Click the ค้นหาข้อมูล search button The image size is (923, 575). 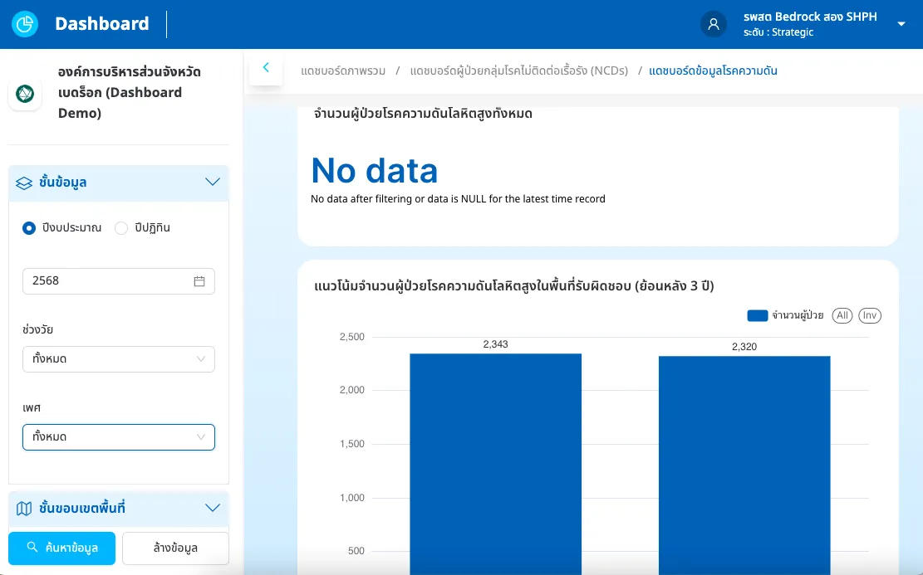62,548
